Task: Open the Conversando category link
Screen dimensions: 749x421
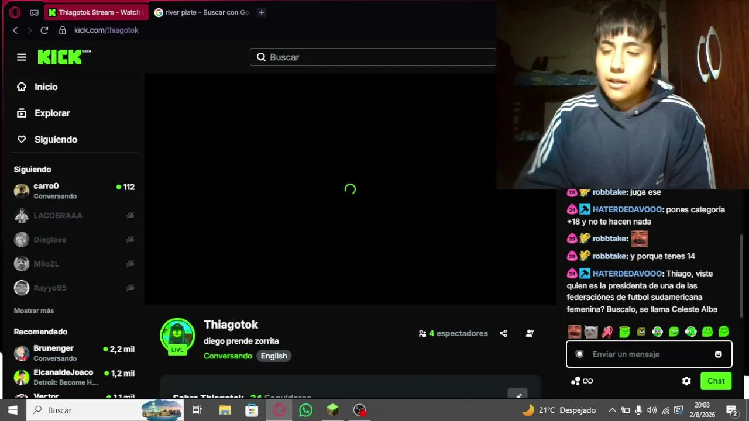Action: [228, 356]
